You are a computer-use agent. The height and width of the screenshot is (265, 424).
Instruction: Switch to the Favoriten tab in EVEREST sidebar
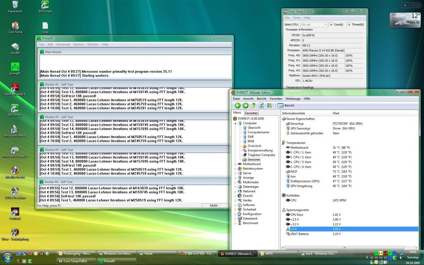point(251,113)
